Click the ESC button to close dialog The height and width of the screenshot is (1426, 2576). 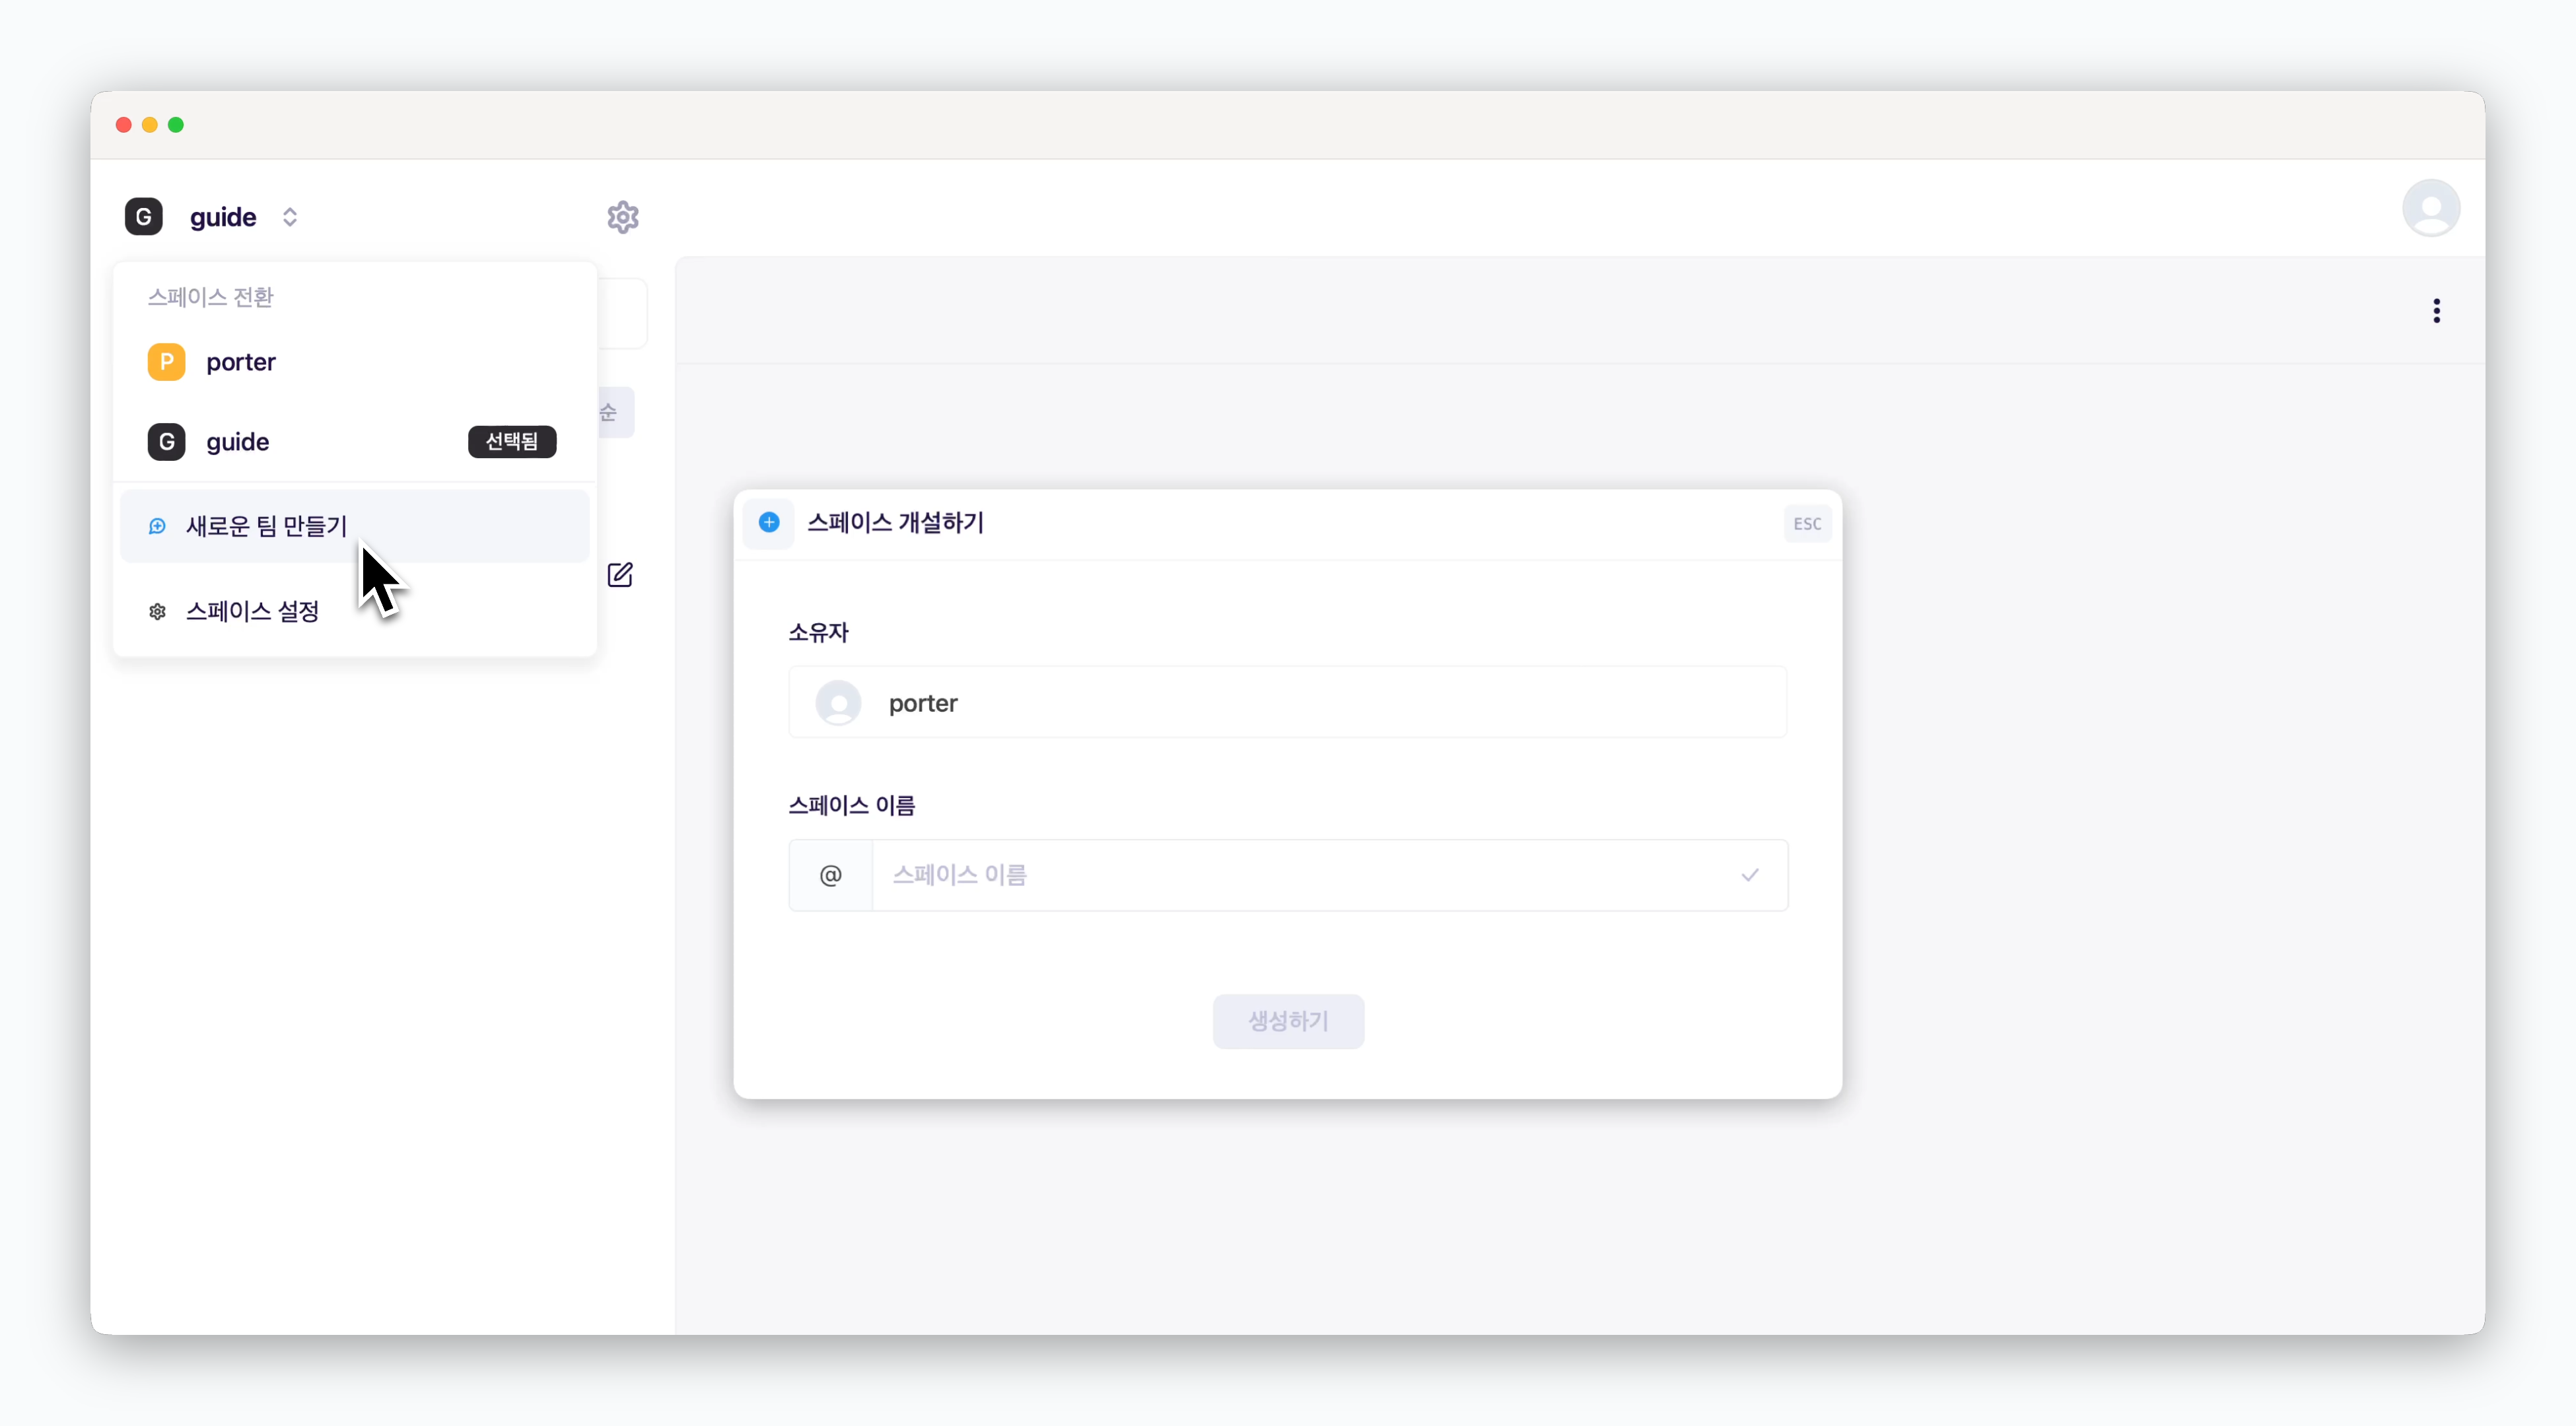tap(1807, 524)
